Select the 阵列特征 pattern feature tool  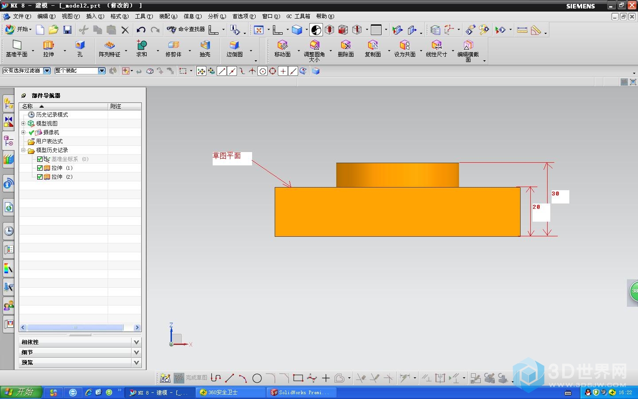point(109,49)
